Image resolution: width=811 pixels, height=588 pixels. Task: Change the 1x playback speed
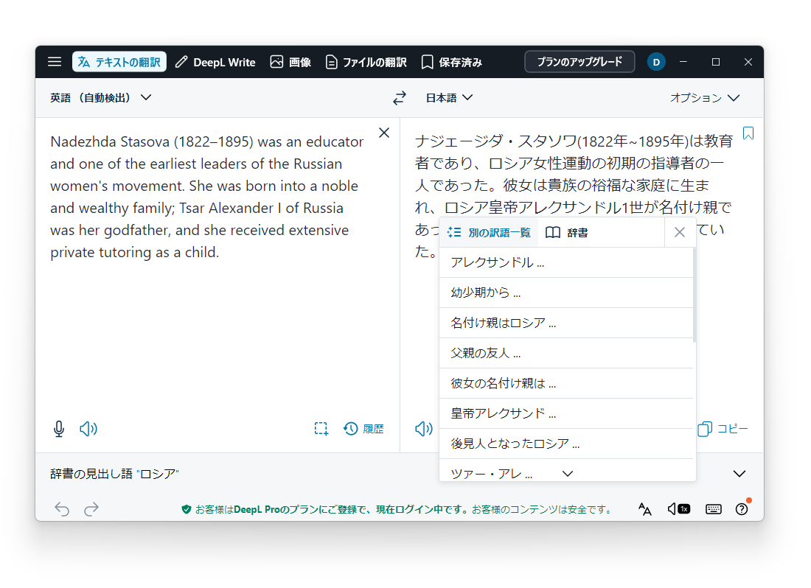pos(678,508)
